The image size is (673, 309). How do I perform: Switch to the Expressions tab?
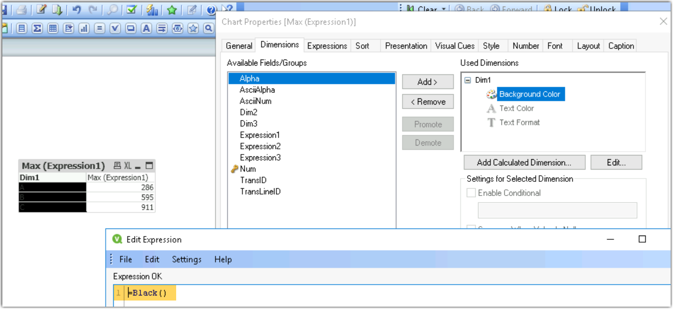point(327,46)
